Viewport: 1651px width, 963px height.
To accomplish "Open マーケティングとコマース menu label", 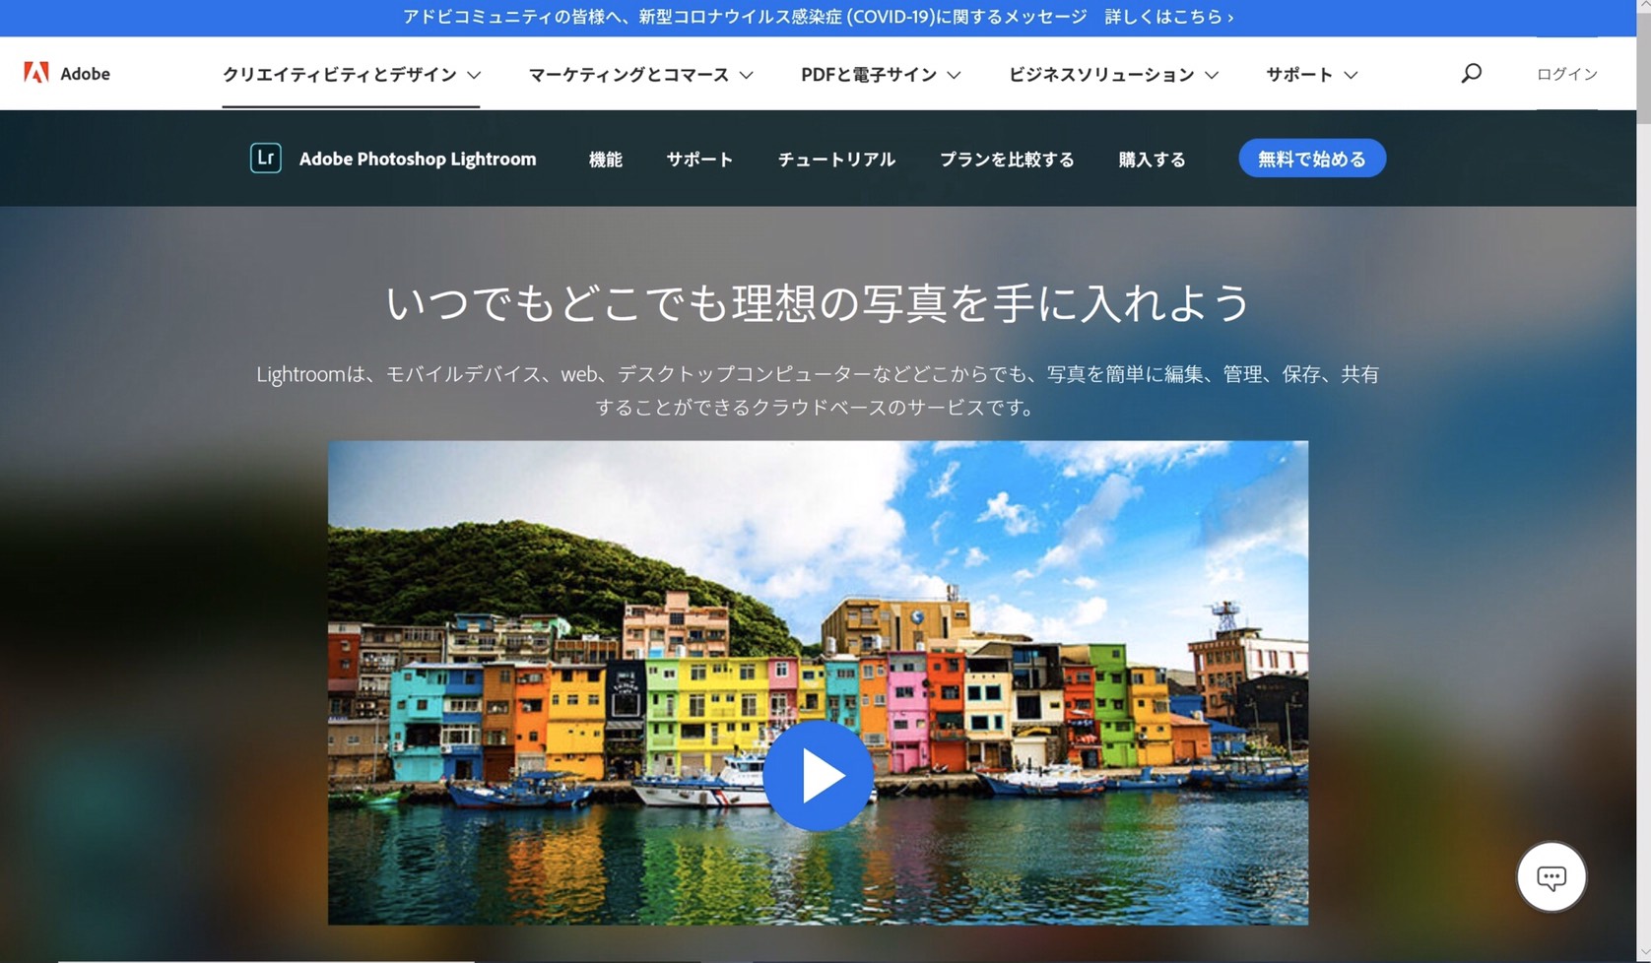I will (x=628, y=74).
